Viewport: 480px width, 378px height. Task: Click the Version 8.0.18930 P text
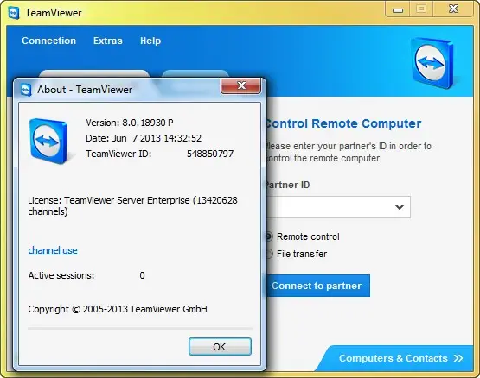coord(130,123)
